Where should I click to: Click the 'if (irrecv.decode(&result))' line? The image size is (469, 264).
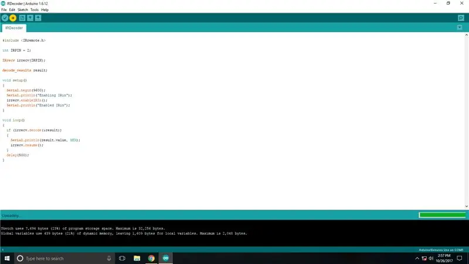[34, 130]
